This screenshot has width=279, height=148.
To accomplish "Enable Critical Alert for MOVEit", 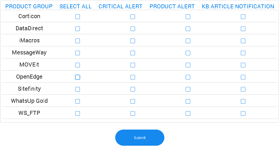I will pos(133,65).
